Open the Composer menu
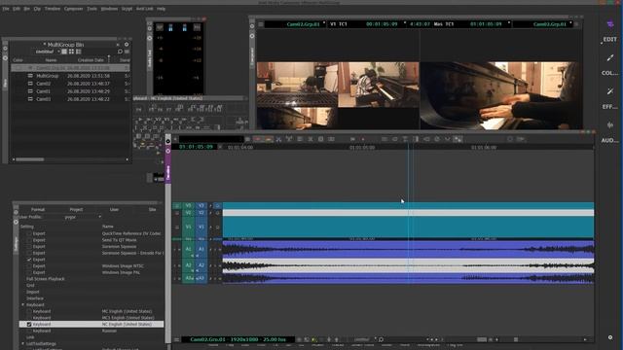Viewport: 623px width, 350px height. pos(74,9)
